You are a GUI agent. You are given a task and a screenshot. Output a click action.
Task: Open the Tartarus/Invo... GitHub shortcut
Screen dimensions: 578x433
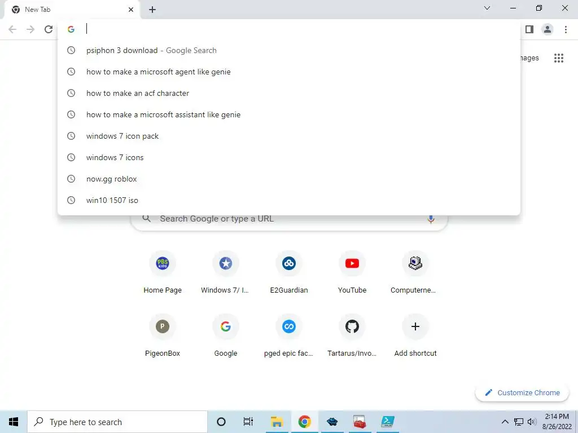[x=352, y=335]
